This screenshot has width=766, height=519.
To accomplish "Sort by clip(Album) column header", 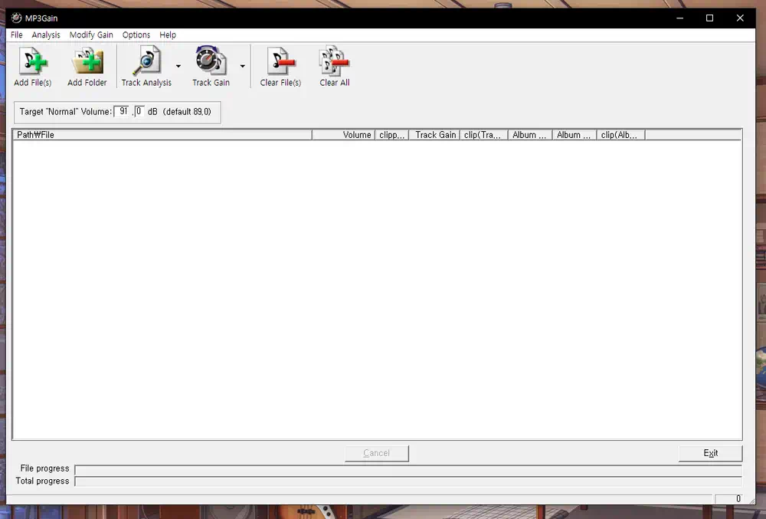I will click(621, 135).
